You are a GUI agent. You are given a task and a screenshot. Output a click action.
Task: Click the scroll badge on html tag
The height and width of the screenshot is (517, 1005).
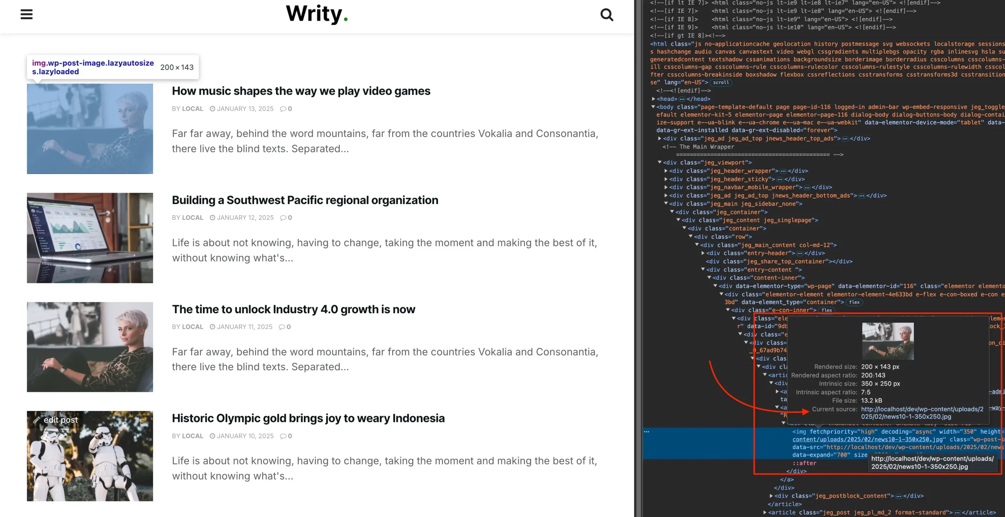(x=721, y=82)
